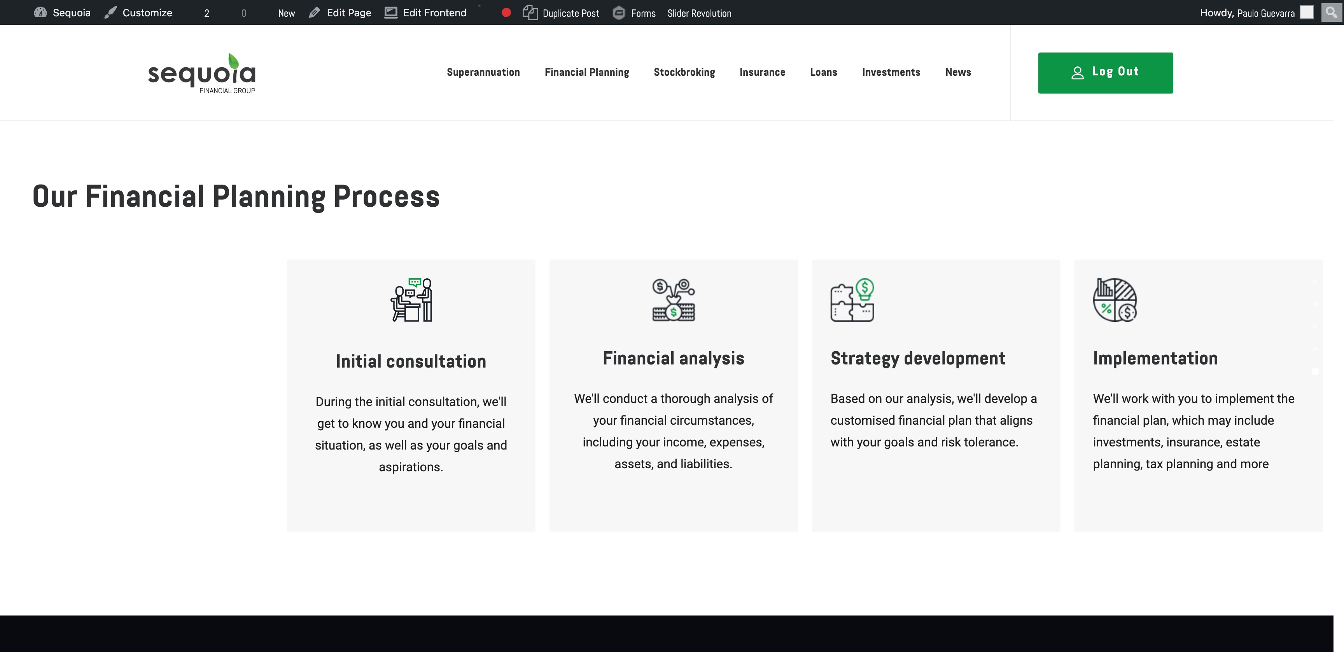This screenshot has width=1344, height=652.
Task: Click the Edit Frontend screen icon
Action: 391,12
